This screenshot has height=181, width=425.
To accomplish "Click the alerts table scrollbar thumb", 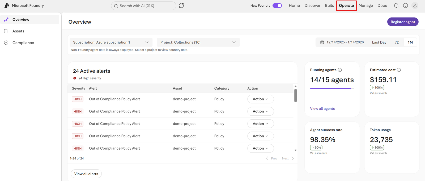I will click(295, 95).
